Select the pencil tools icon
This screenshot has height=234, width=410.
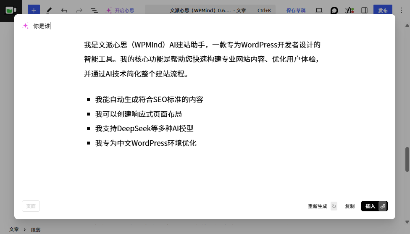click(x=49, y=11)
